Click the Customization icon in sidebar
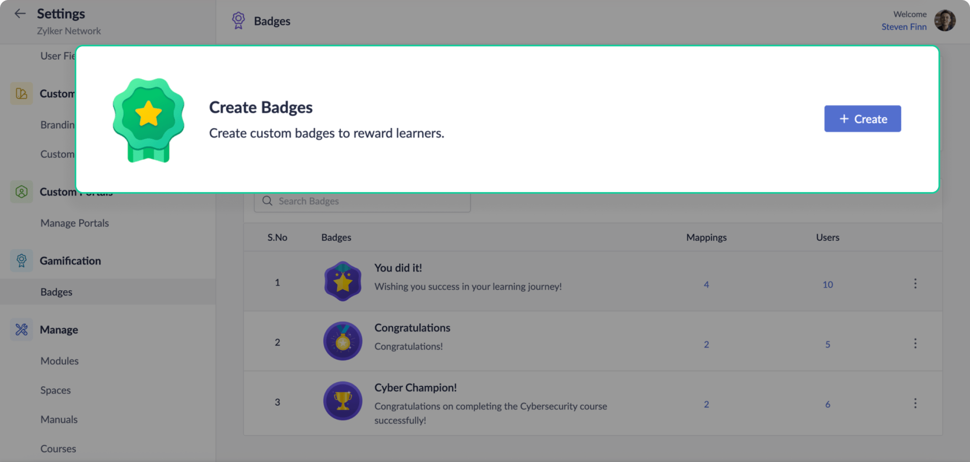 point(21,93)
